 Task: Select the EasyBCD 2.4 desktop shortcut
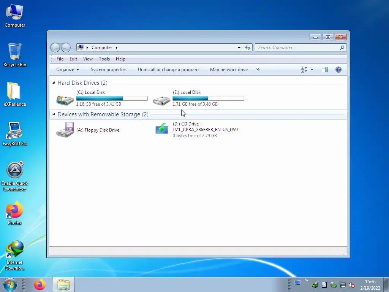[x=15, y=134]
